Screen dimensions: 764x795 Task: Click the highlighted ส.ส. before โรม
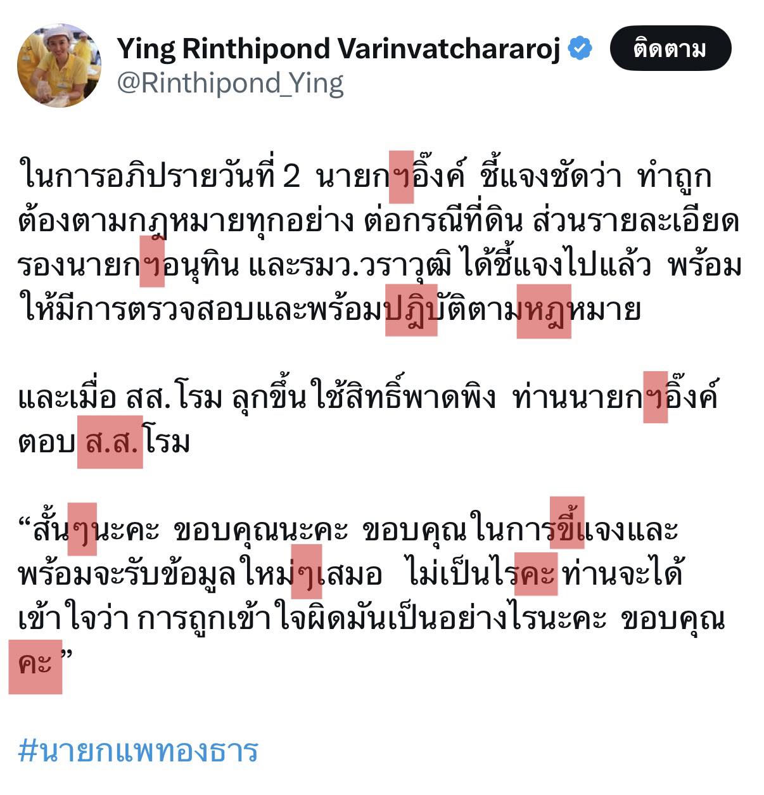(x=110, y=442)
